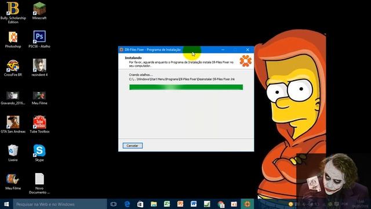
Task: Open File Explorer from the taskbar
Action: 154,204
